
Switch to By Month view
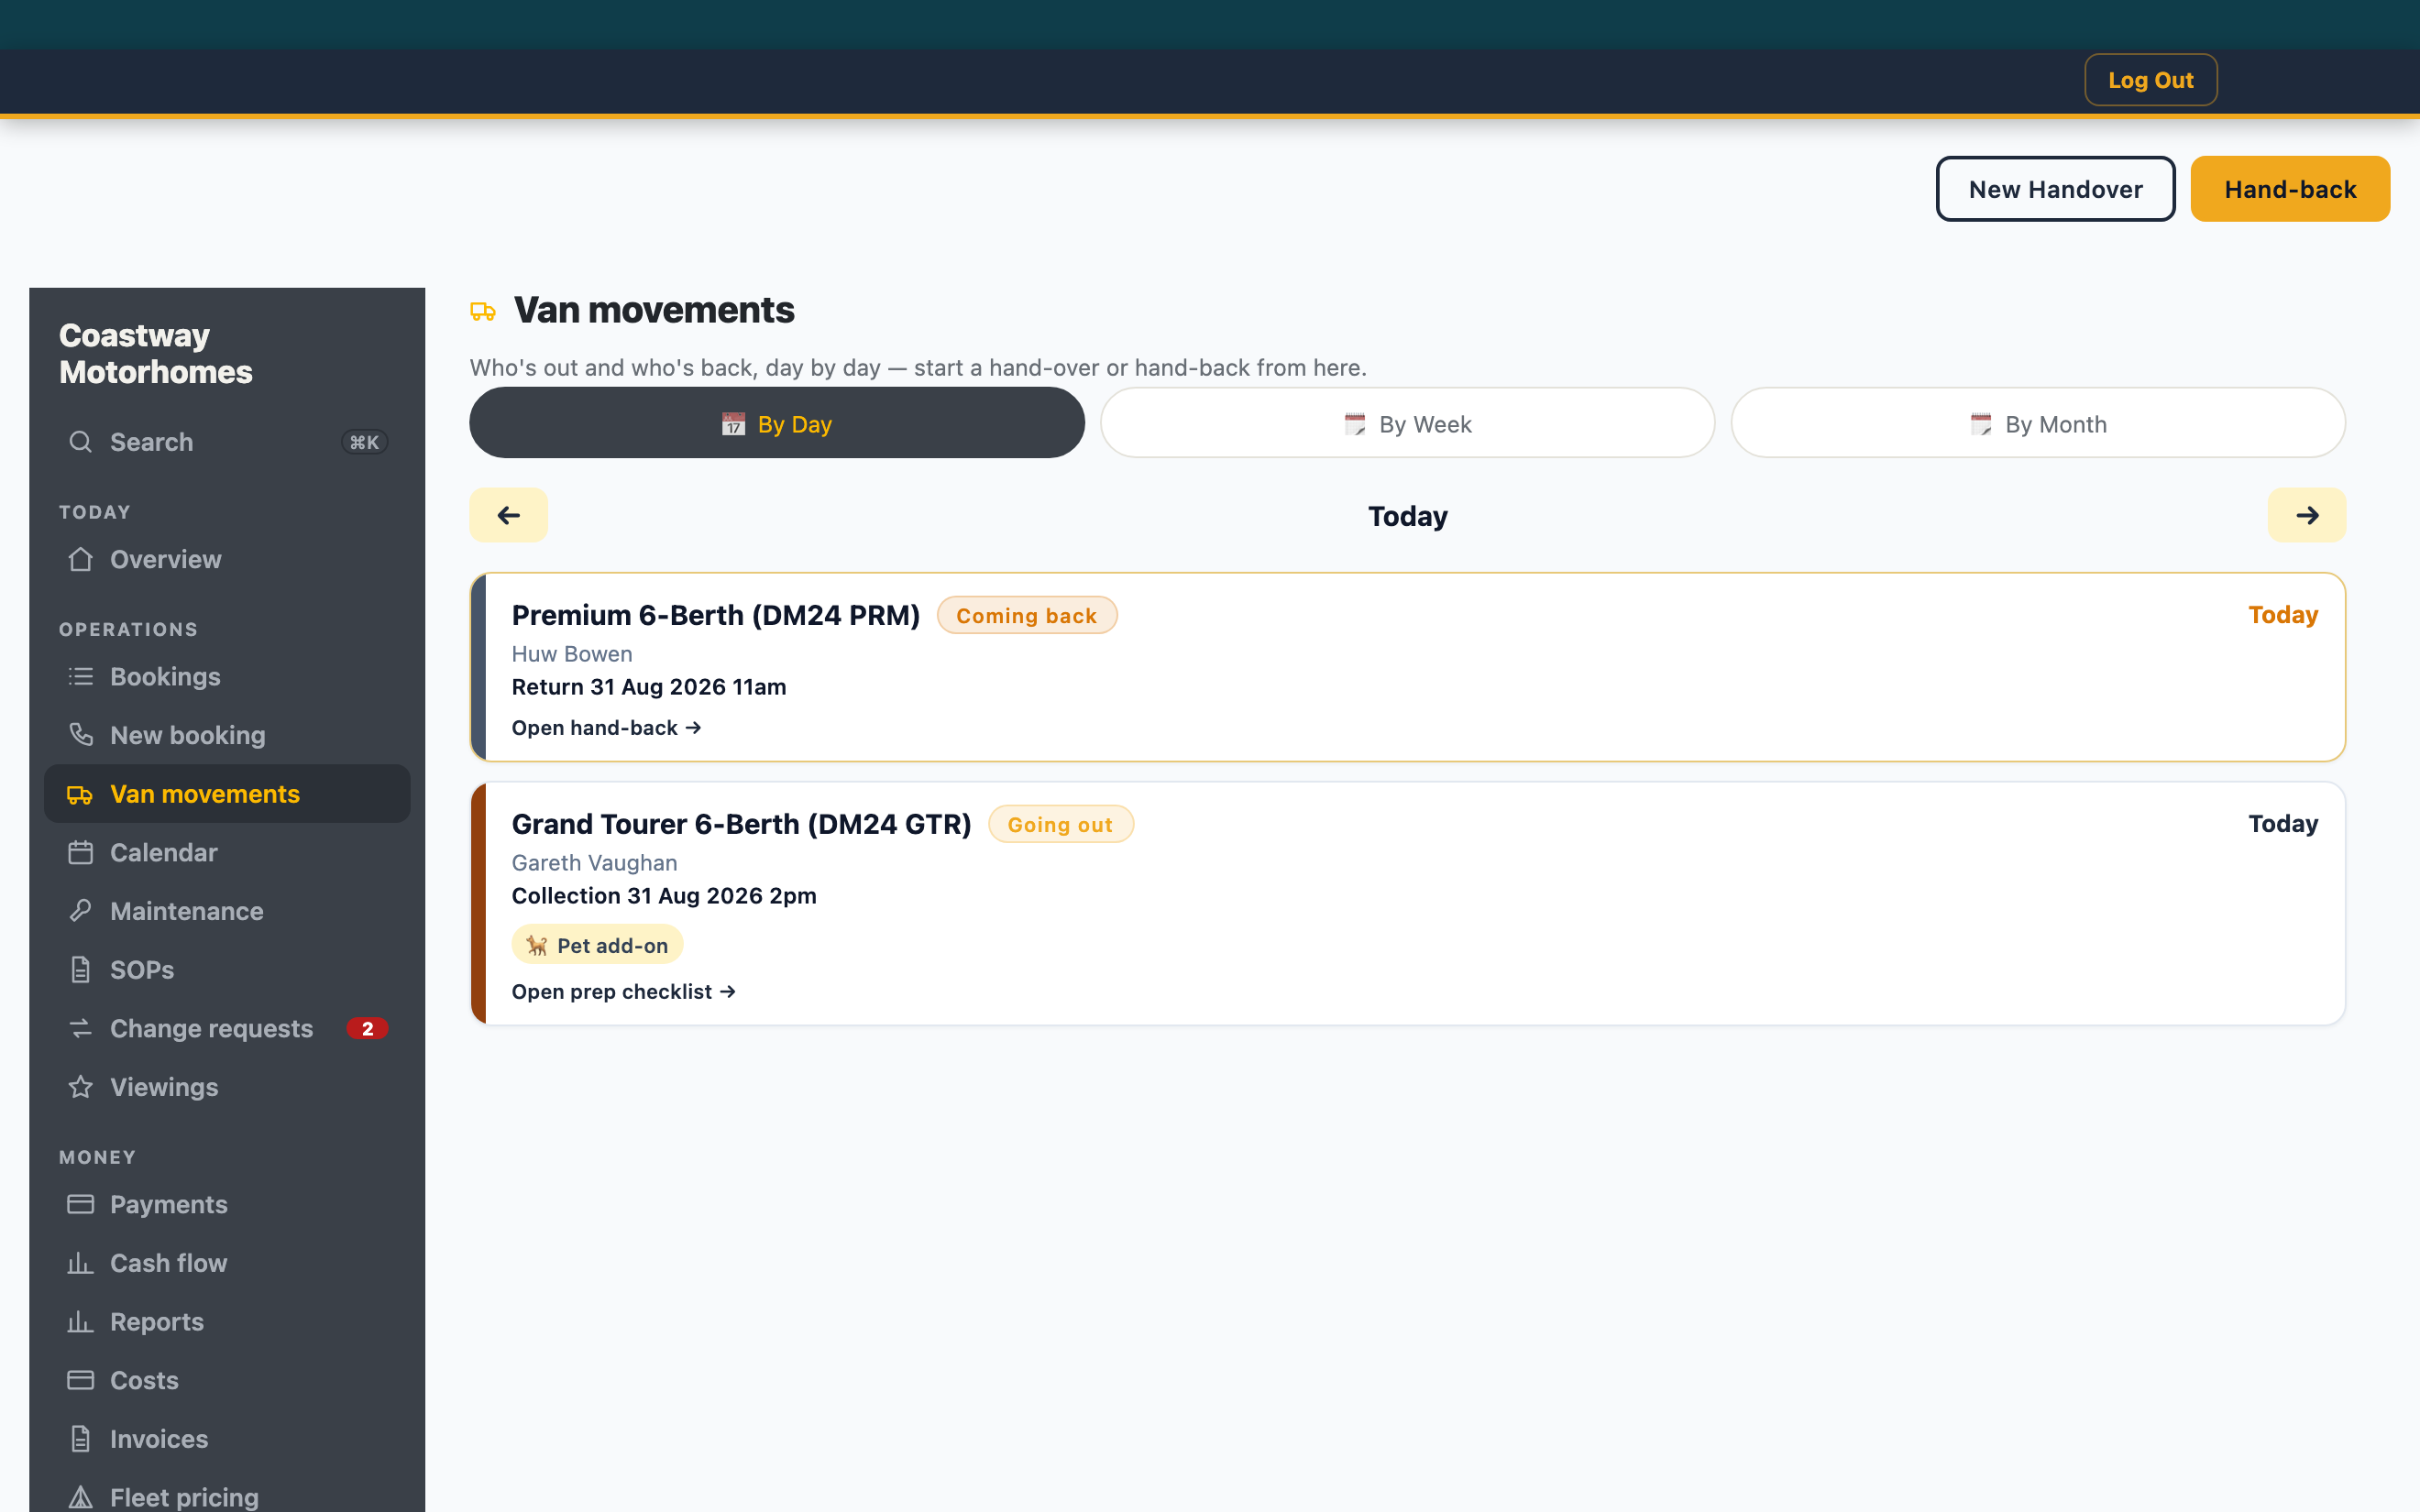pos(2038,423)
